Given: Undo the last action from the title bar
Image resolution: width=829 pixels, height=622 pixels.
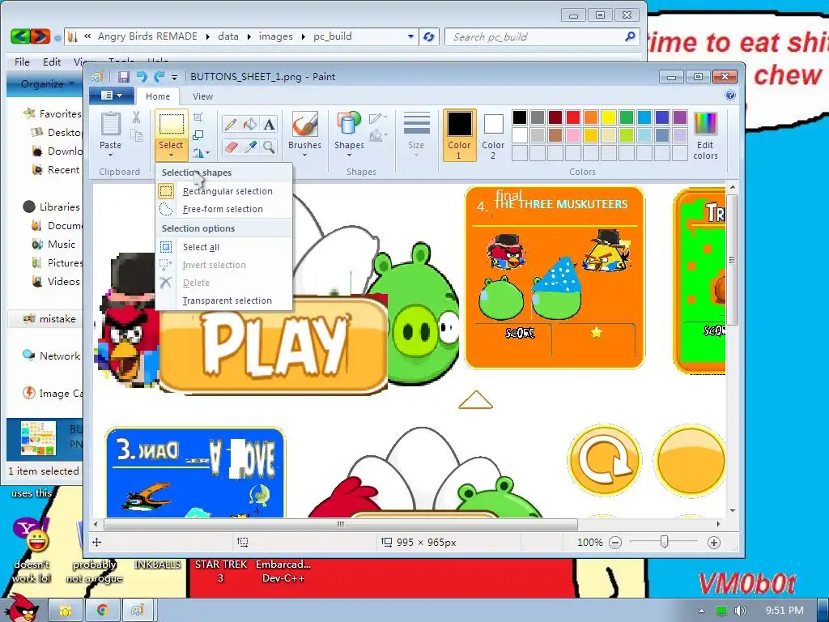Looking at the screenshot, I should (x=142, y=77).
